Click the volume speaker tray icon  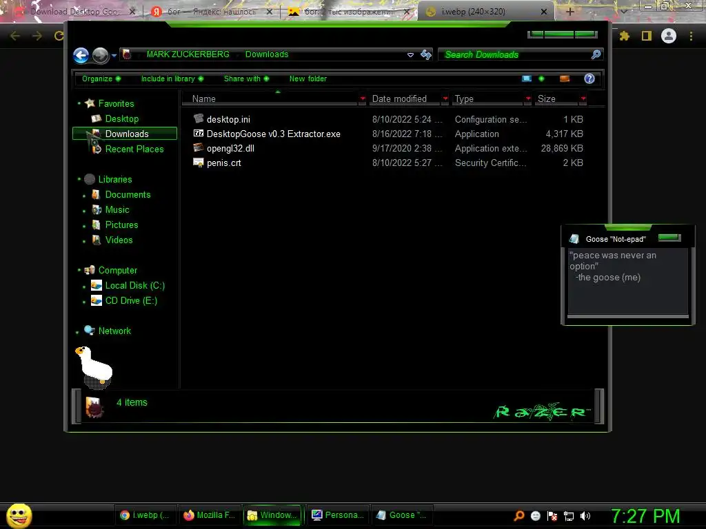pos(585,516)
